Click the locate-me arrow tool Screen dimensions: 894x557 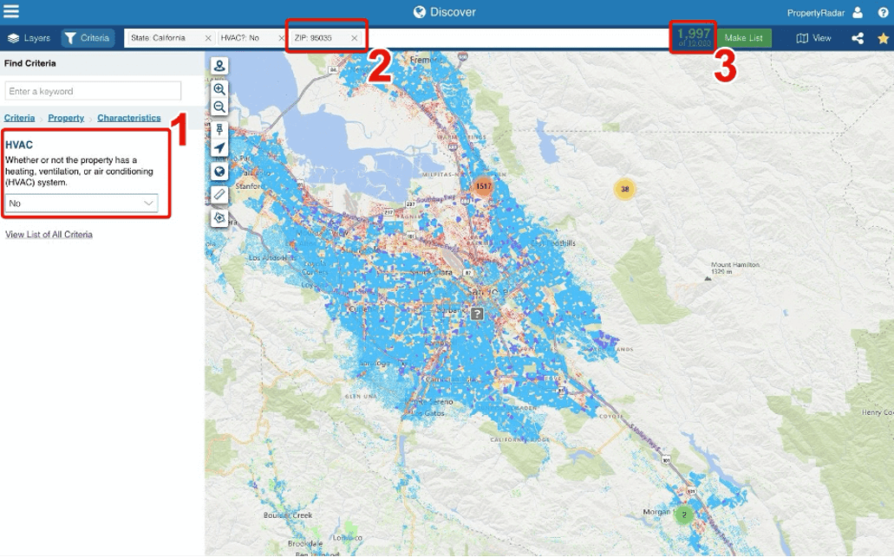[219, 148]
